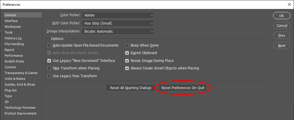294x120 pixels.
Task: Select the Interface category in sidebar
Action: [x=11, y=21]
